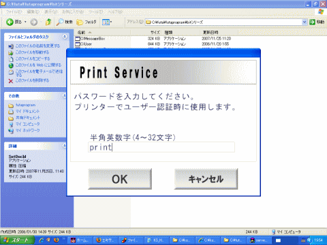Collapse the File and Folder Tasks panel
This screenshot has height=245, width=327.
[65, 37]
